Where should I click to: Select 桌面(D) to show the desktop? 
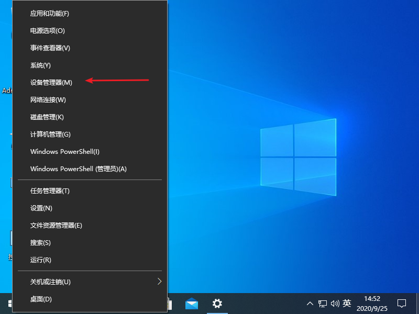40,299
